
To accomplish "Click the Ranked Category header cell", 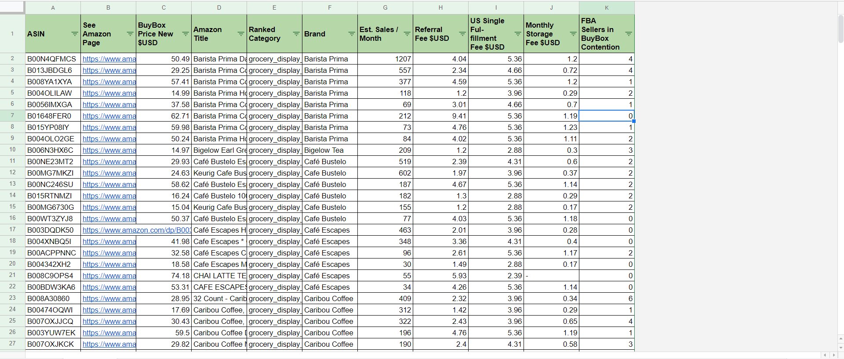I will (275, 34).
